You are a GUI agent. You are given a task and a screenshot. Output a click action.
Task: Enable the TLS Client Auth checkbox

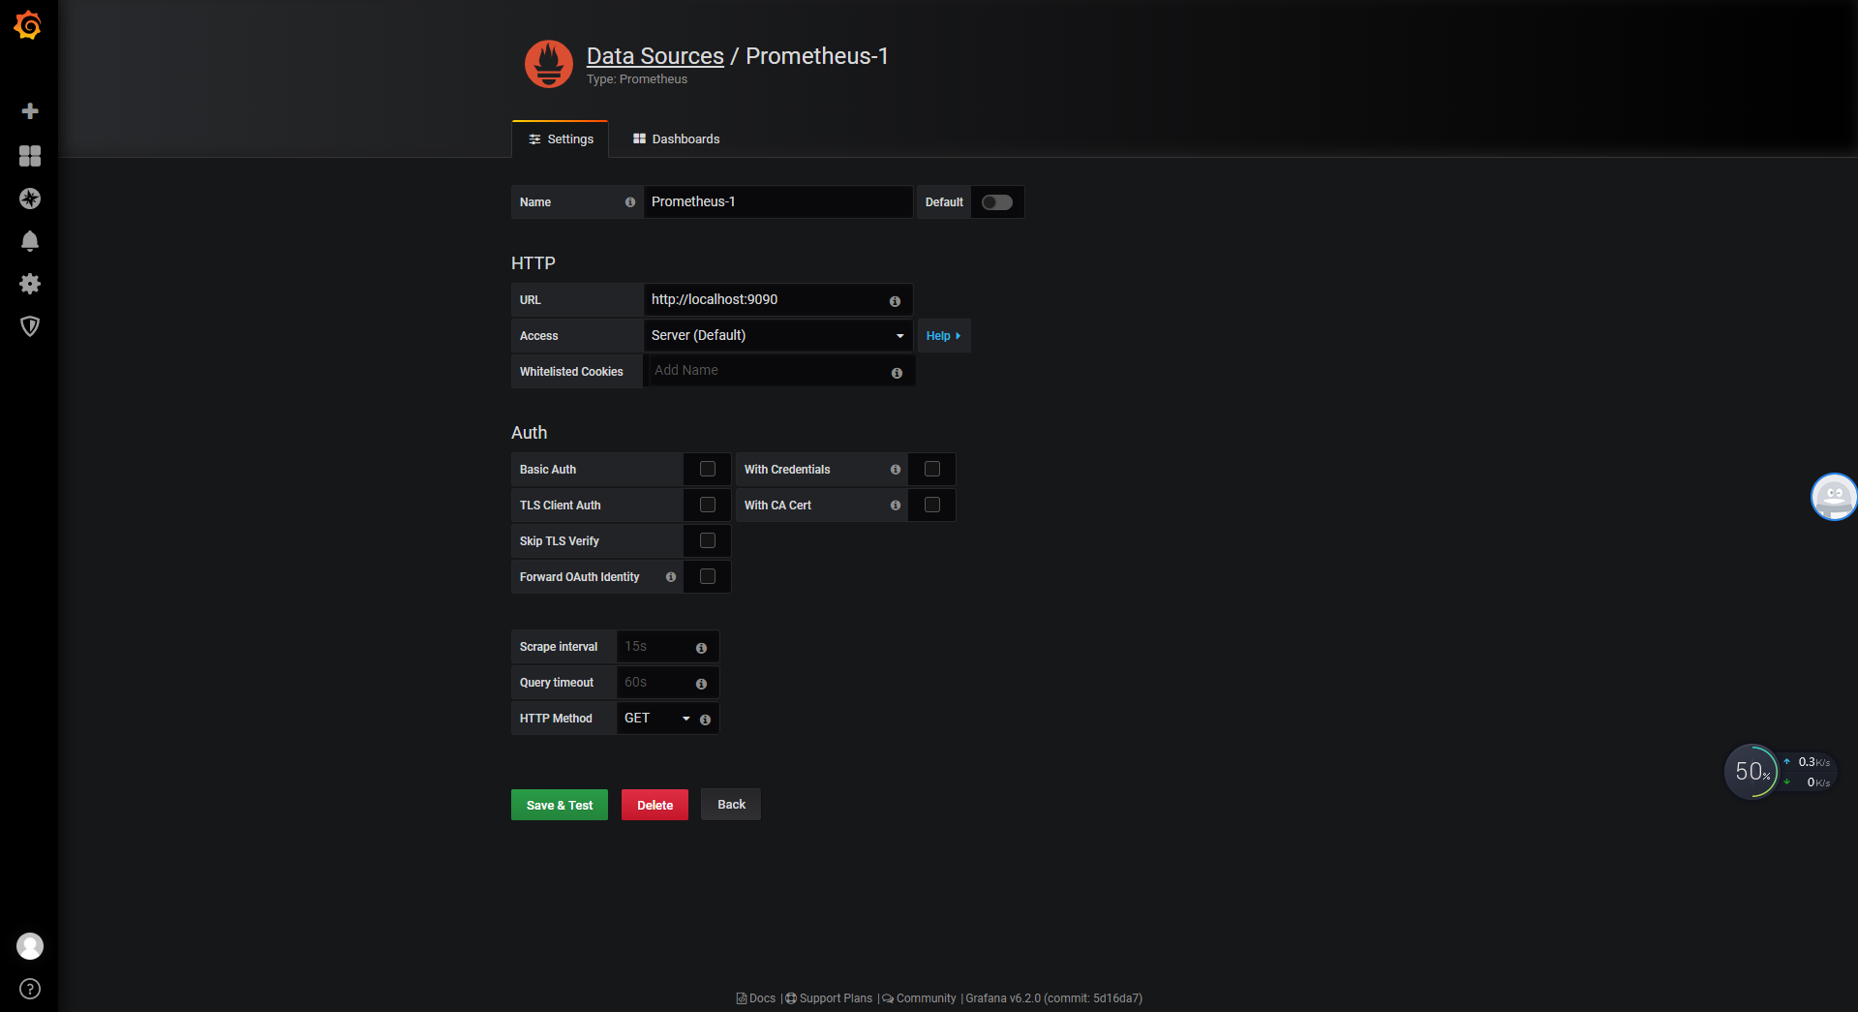click(x=708, y=505)
